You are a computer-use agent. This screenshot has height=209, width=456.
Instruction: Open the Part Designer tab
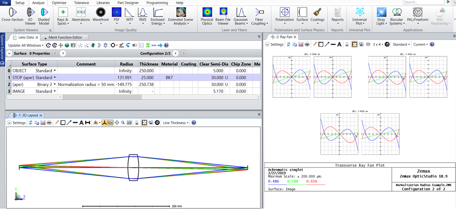click(x=129, y=3)
